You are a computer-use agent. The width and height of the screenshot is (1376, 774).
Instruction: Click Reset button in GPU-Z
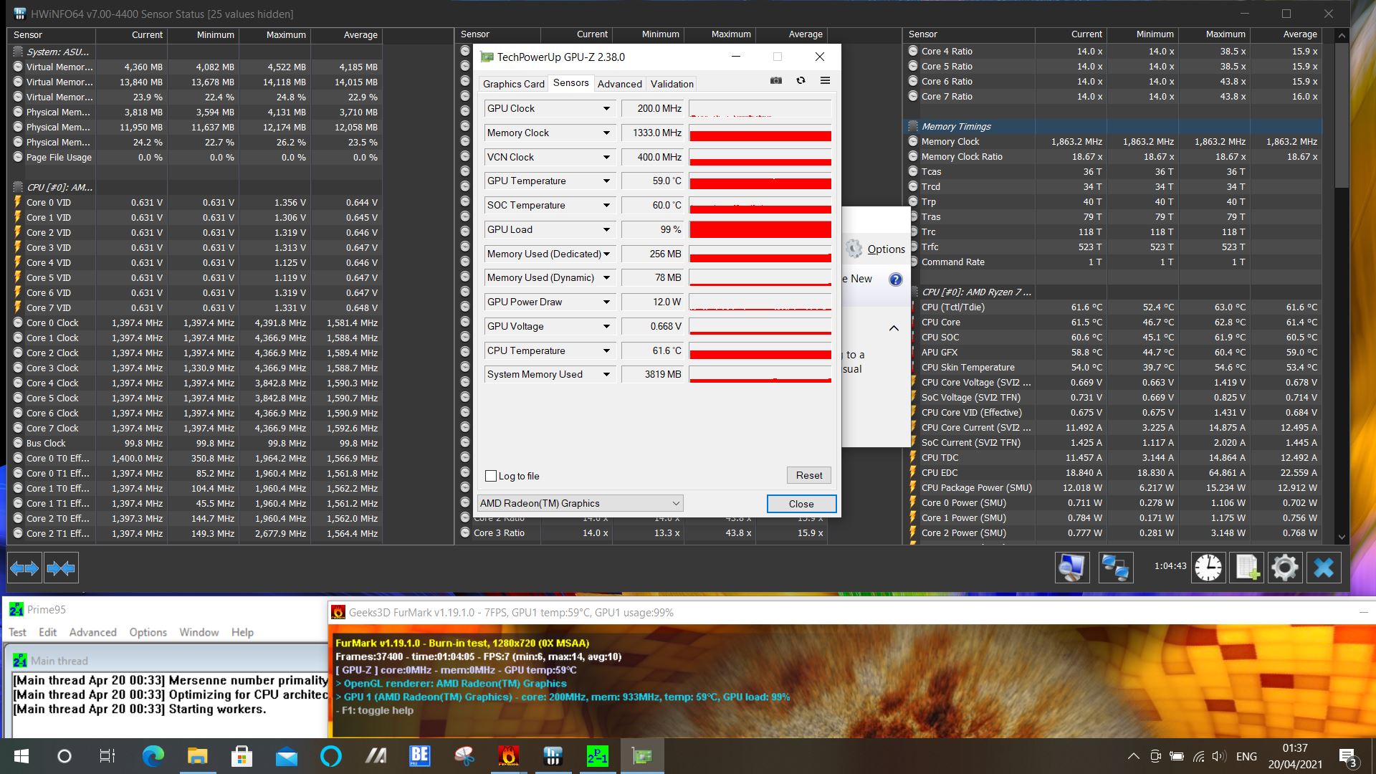pos(809,475)
